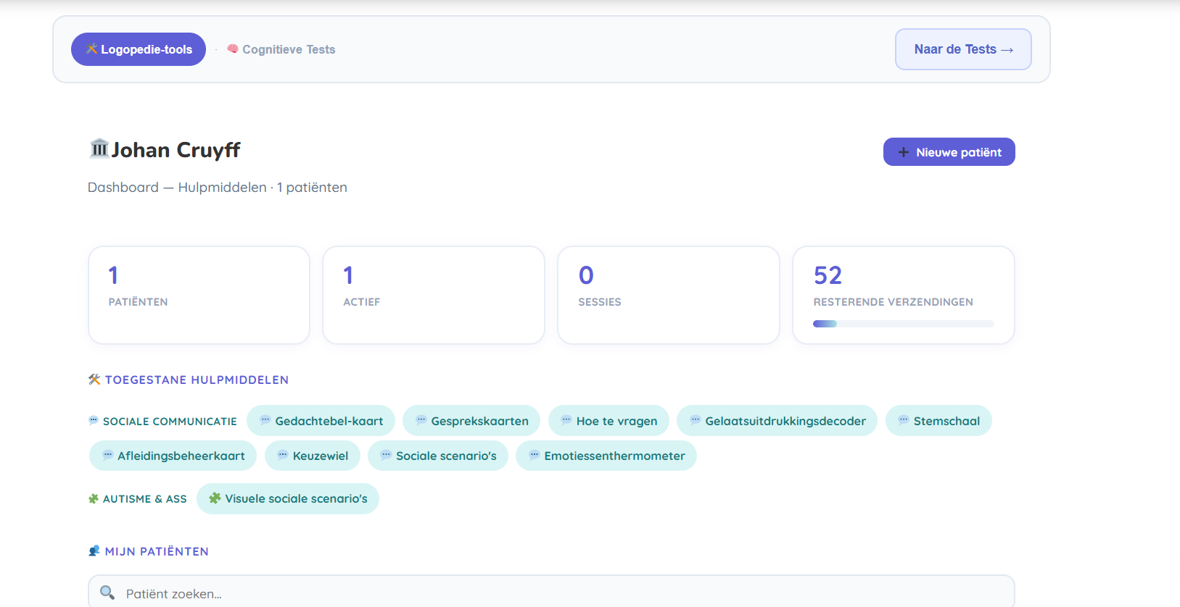Screen dimensions: 1180x607
Task: Select the Resterende verzendingen card showing 52
Action: [904, 295]
